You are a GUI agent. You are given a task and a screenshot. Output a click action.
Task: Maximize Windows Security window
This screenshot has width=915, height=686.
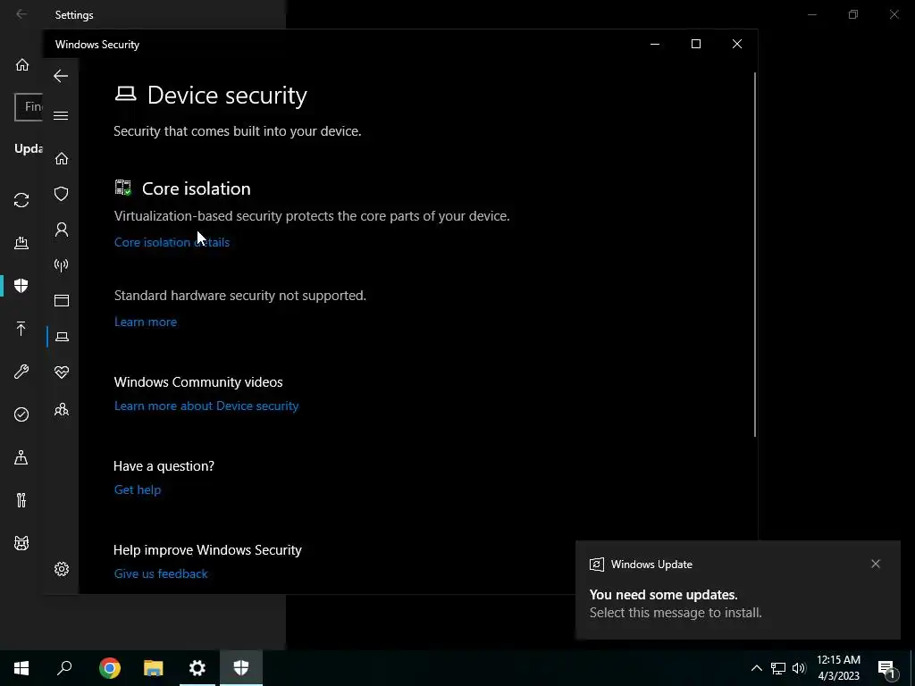click(695, 45)
